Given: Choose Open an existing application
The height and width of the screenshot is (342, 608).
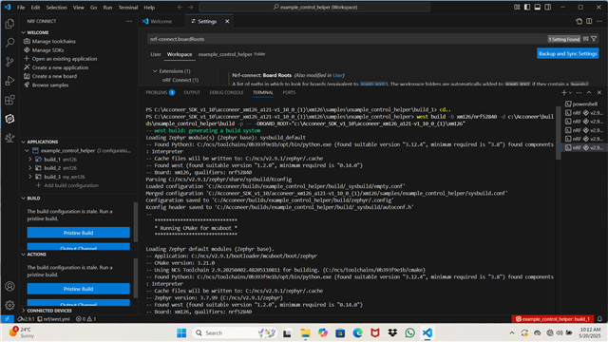Looking at the screenshot, I should 65,59.
